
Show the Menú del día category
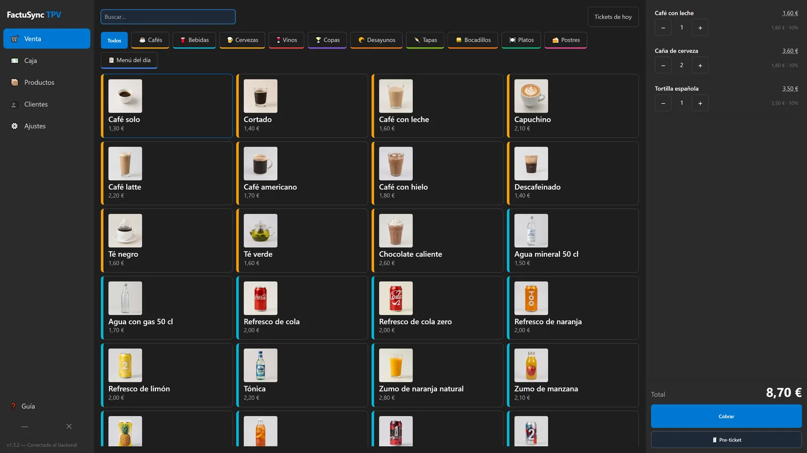click(x=129, y=60)
